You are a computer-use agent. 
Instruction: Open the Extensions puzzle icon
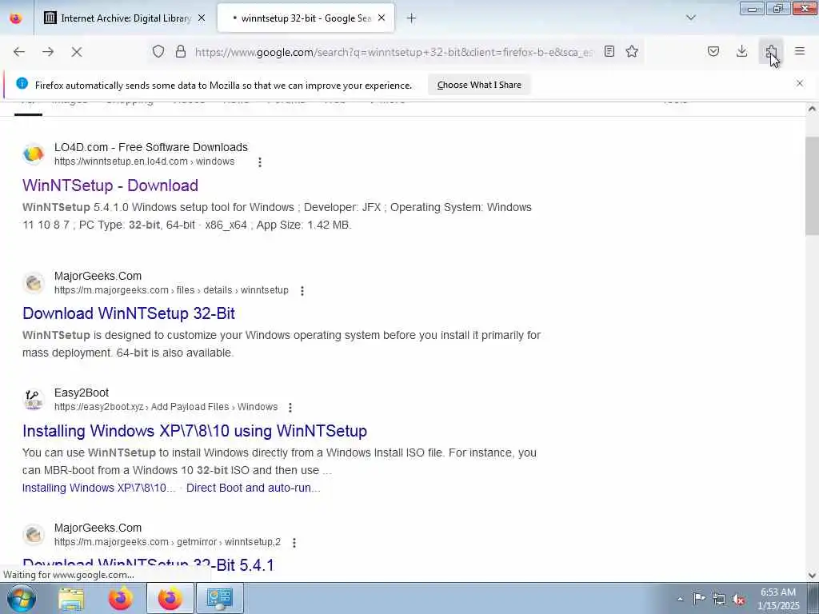(771, 51)
